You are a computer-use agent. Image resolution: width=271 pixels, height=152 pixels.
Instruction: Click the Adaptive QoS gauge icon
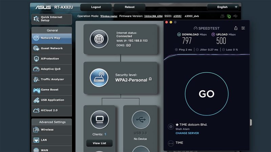(36, 69)
